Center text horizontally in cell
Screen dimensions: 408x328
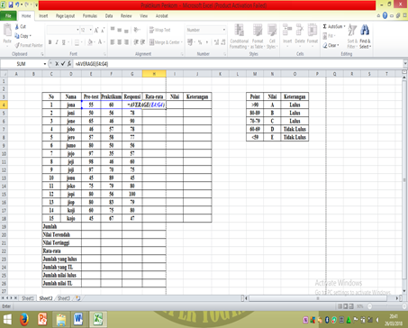(120, 42)
